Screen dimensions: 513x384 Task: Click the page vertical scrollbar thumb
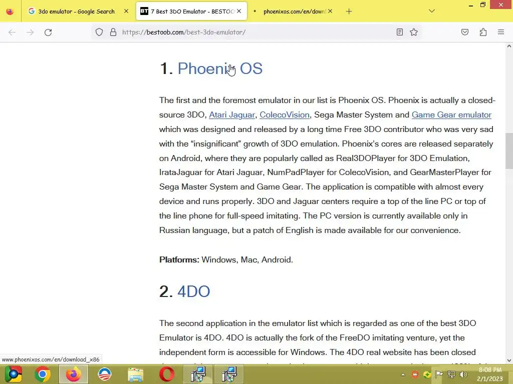coord(509,151)
